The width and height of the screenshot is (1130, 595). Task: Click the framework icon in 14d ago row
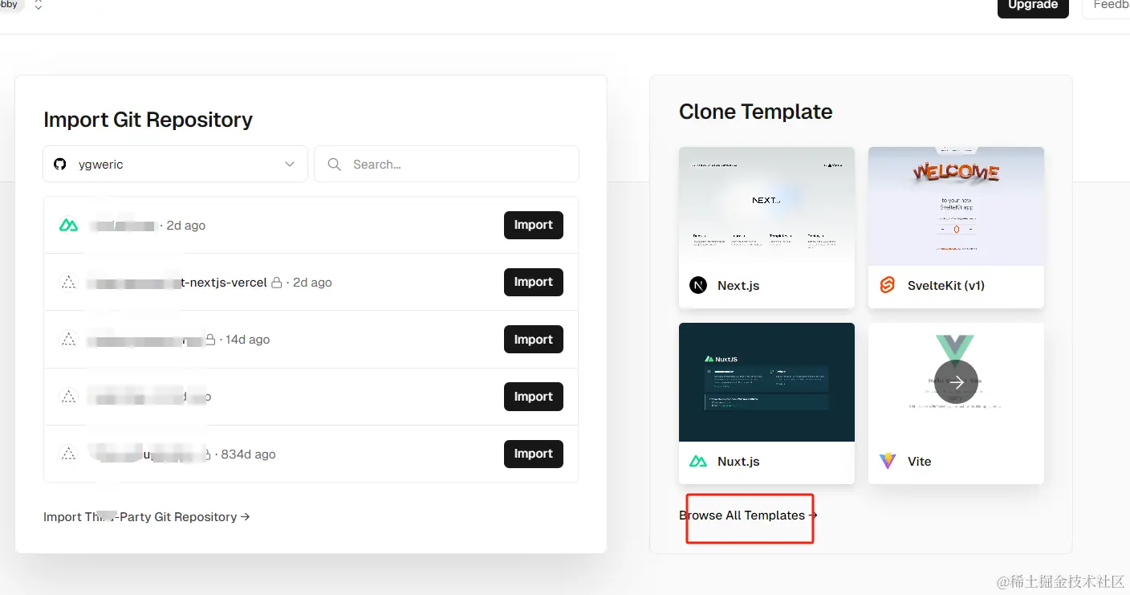[x=69, y=340]
